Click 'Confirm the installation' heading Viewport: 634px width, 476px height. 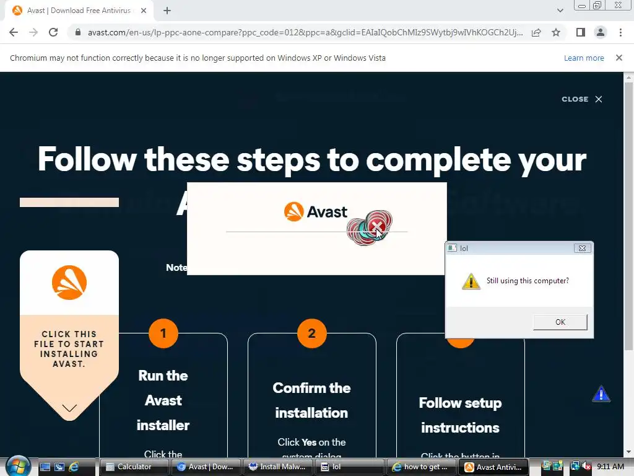coord(312,400)
